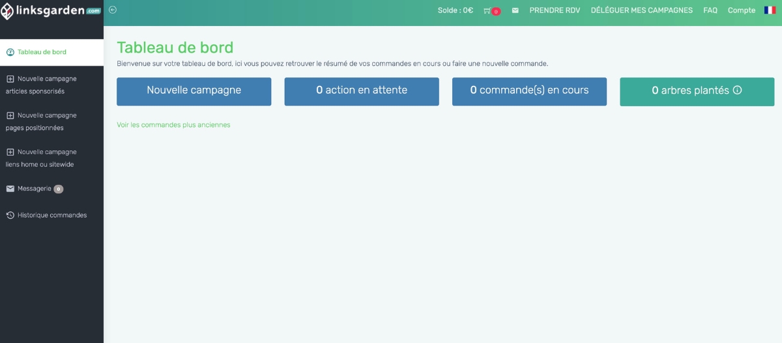This screenshot has width=782, height=343.
Task: Click the Historique commandes clock icon
Action: point(10,215)
